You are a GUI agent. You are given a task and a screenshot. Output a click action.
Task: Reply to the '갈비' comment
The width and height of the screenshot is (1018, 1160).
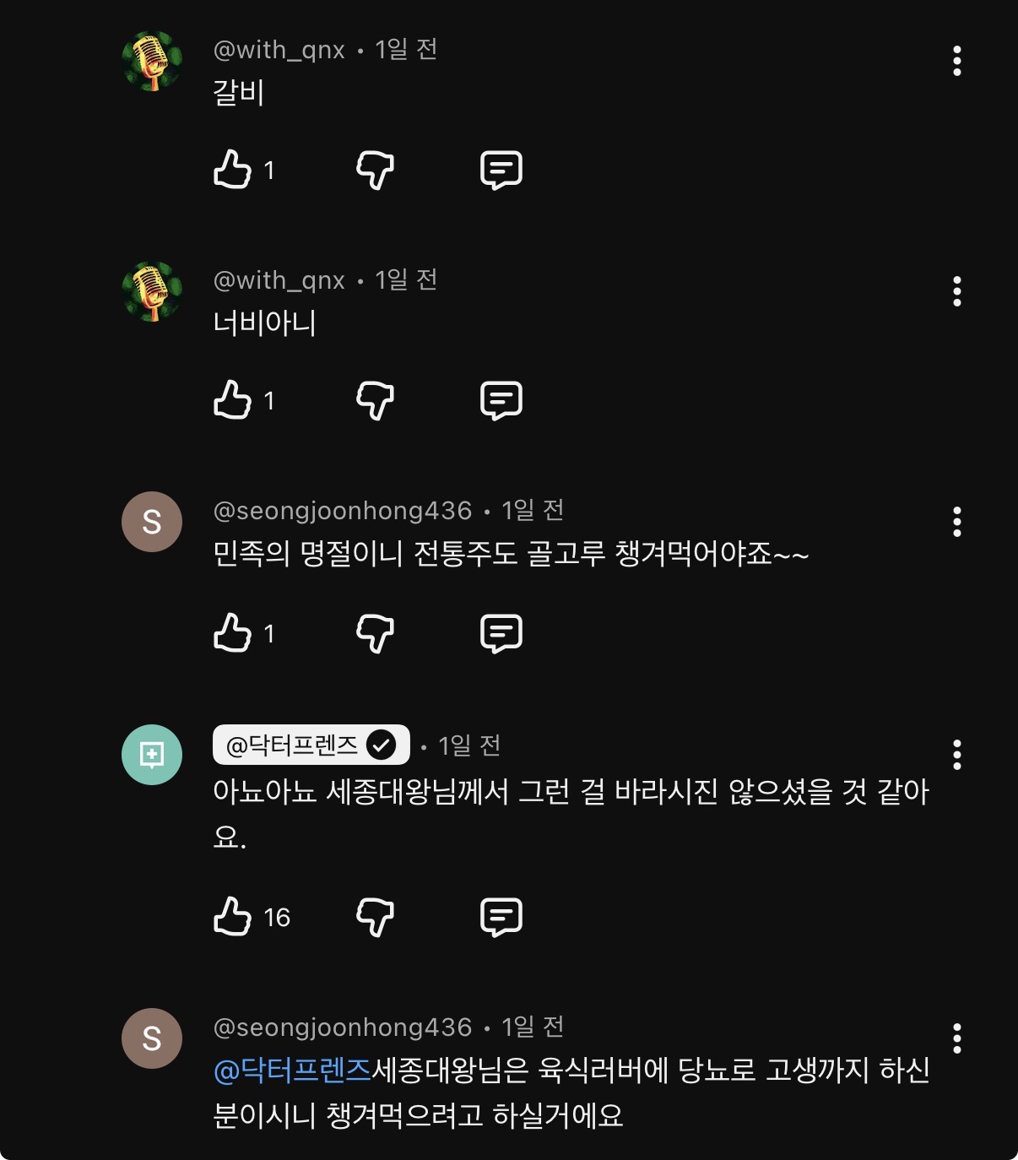coord(501,170)
